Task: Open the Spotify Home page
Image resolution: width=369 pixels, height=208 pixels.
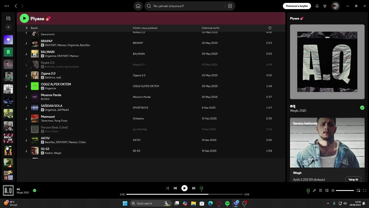Action: click(138, 6)
